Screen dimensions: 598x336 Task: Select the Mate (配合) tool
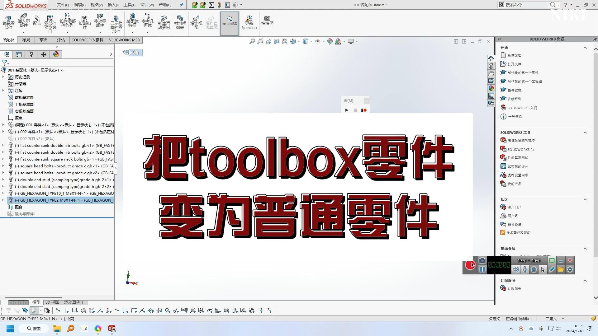pyautogui.click(x=37, y=21)
